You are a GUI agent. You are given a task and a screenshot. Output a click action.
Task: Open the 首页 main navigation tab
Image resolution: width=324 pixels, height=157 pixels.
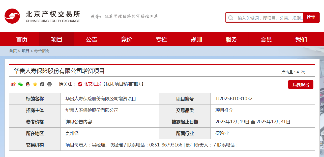(x=22, y=39)
